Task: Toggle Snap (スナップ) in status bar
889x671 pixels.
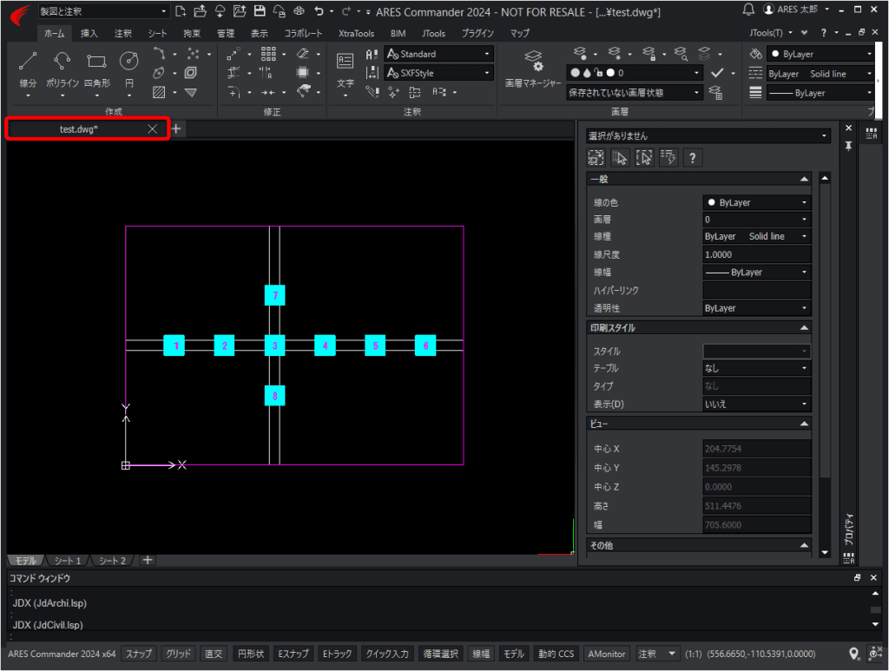Action: [x=138, y=654]
